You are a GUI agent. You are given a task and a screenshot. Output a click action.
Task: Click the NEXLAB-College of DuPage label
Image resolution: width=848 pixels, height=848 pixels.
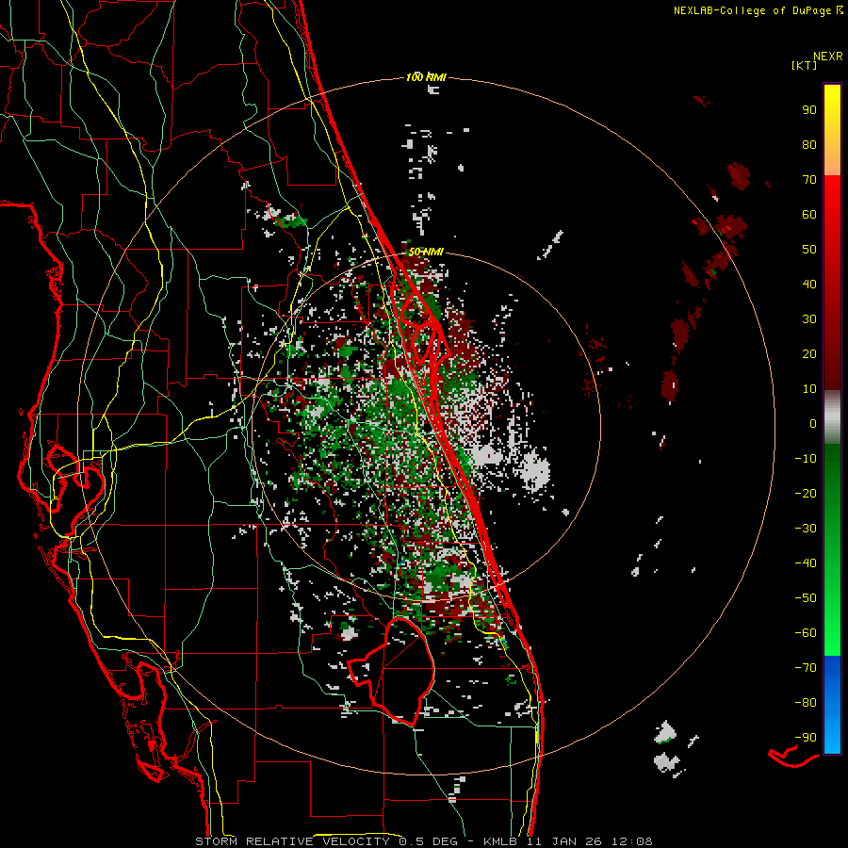[758, 10]
